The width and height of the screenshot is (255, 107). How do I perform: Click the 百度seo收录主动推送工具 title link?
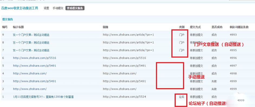click(20, 8)
